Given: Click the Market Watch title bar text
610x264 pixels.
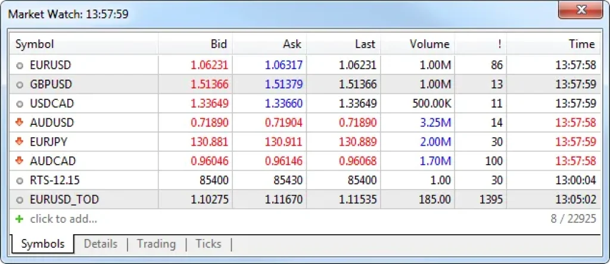Looking at the screenshot, I should point(69,14).
